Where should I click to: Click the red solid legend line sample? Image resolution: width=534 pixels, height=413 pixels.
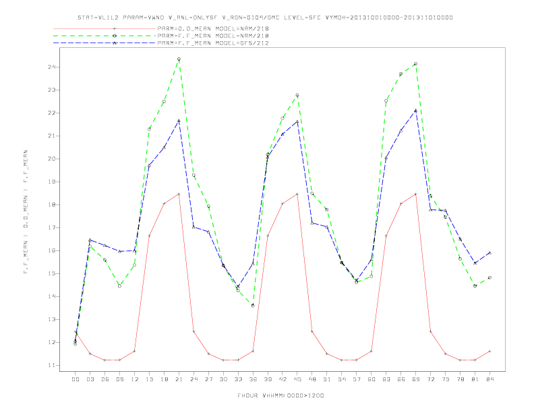(105, 28)
